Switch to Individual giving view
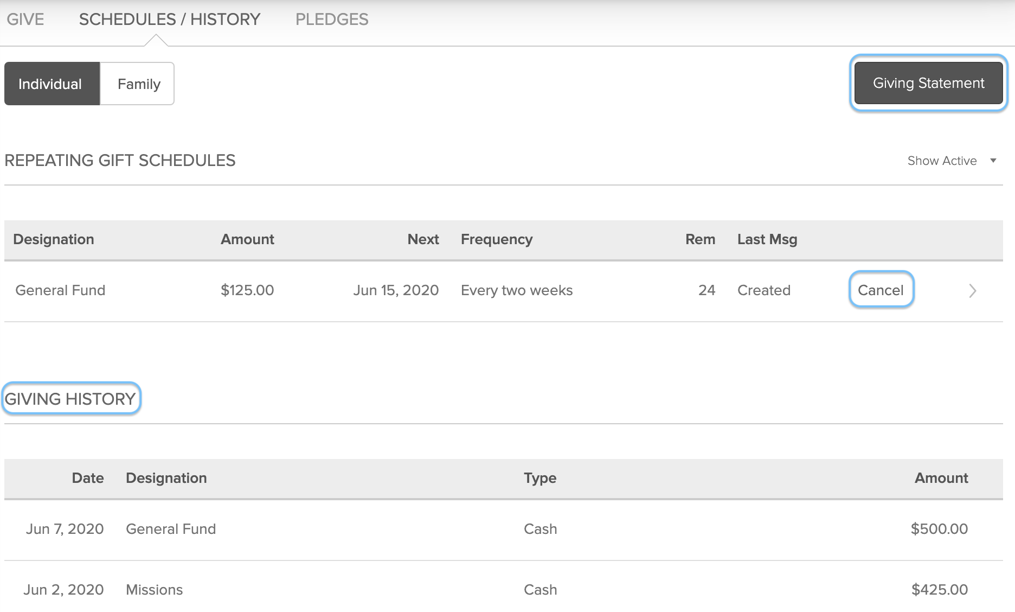Image resolution: width=1015 pixels, height=612 pixels. tap(50, 84)
